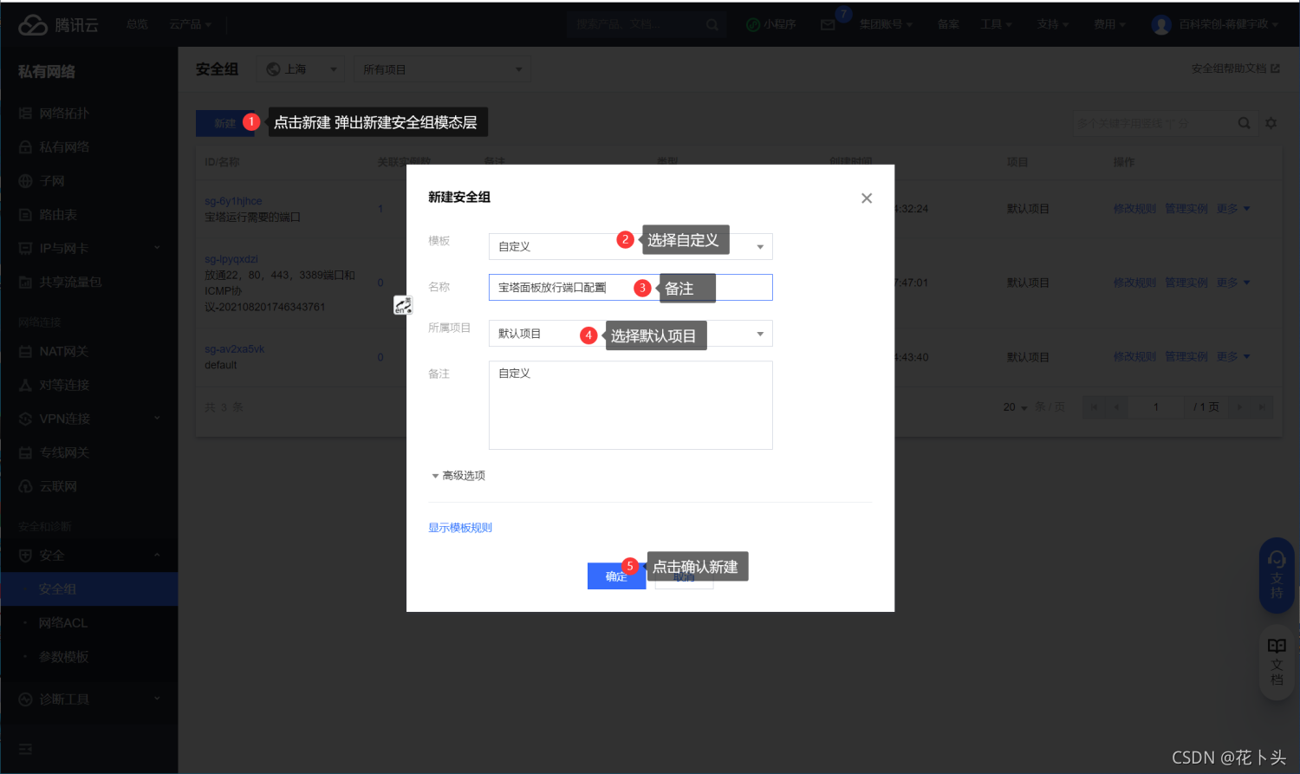Collapse the 安全 section in sidebar
This screenshot has height=774, width=1300.
pyautogui.click(x=88, y=556)
